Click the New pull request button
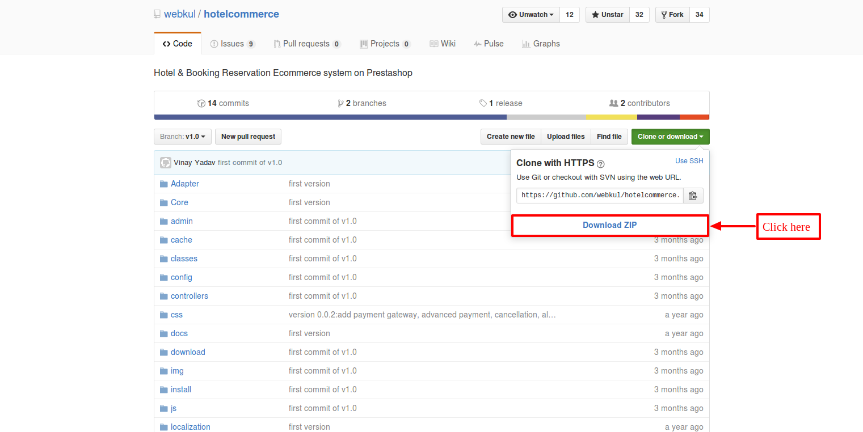Image resolution: width=863 pixels, height=432 pixels. pos(248,137)
